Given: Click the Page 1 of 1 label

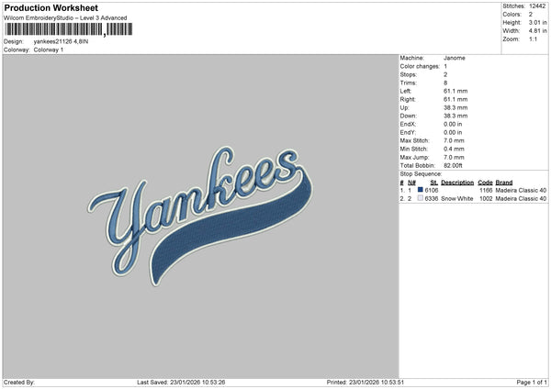Looking at the screenshot, I should 532,382.
